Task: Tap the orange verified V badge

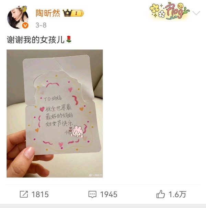Action: (25, 25)
